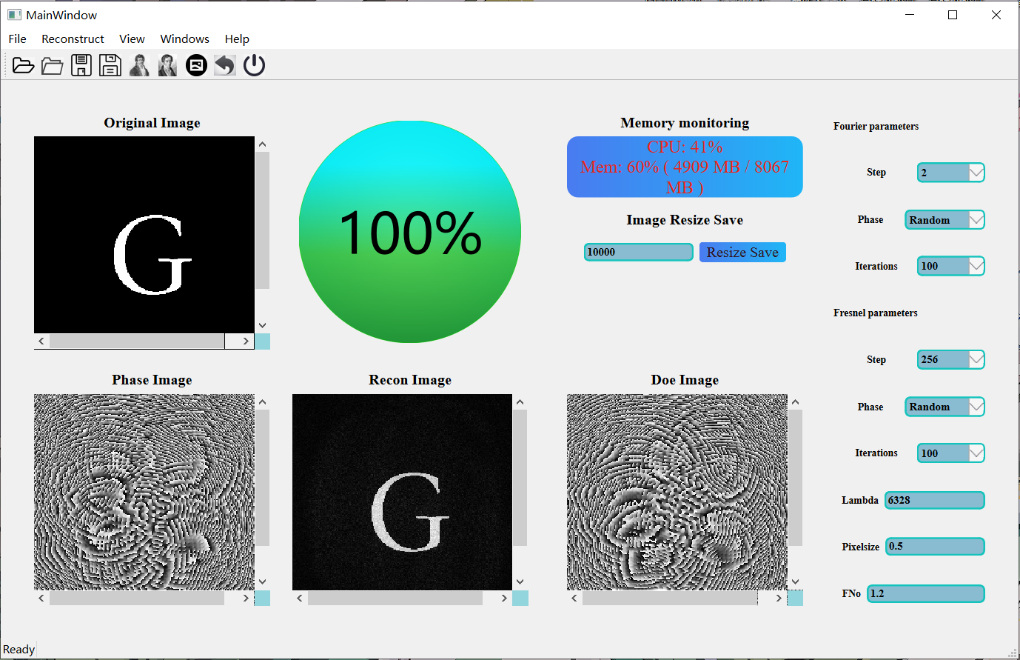Click the floppy disk icon with label at bottom
The image size is (1020, 660).
[x=110, y=65]
